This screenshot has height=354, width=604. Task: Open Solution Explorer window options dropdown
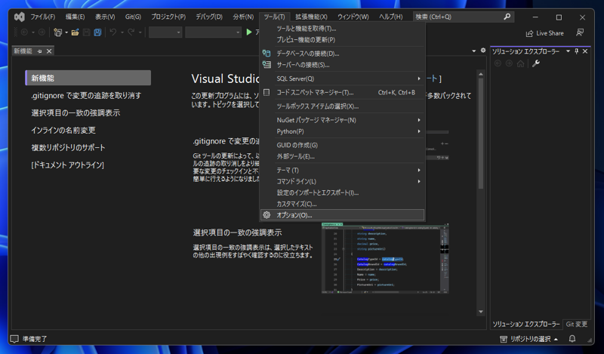pyautogui.click(x=569, y=51)
